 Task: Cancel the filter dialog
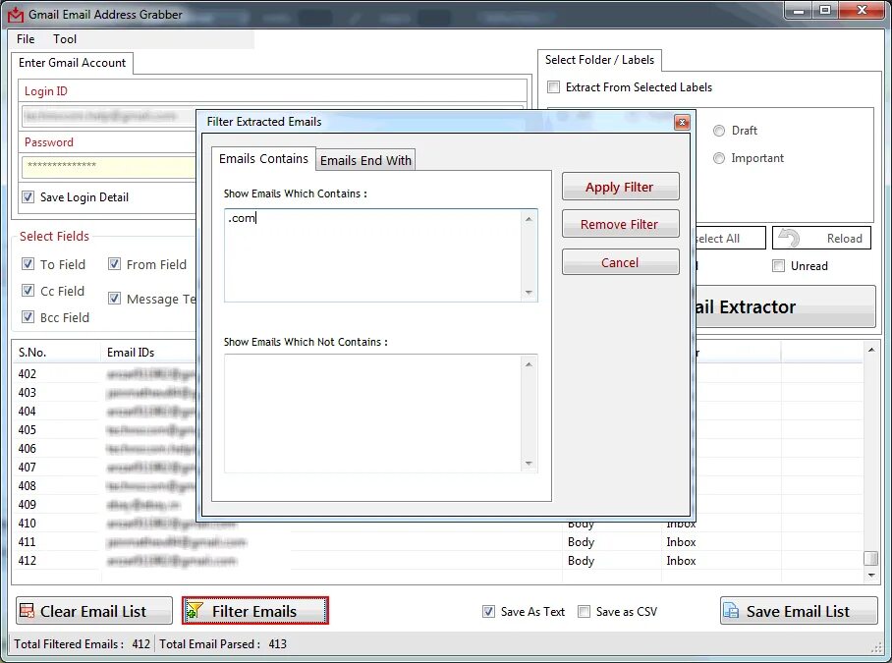[620, 262]
